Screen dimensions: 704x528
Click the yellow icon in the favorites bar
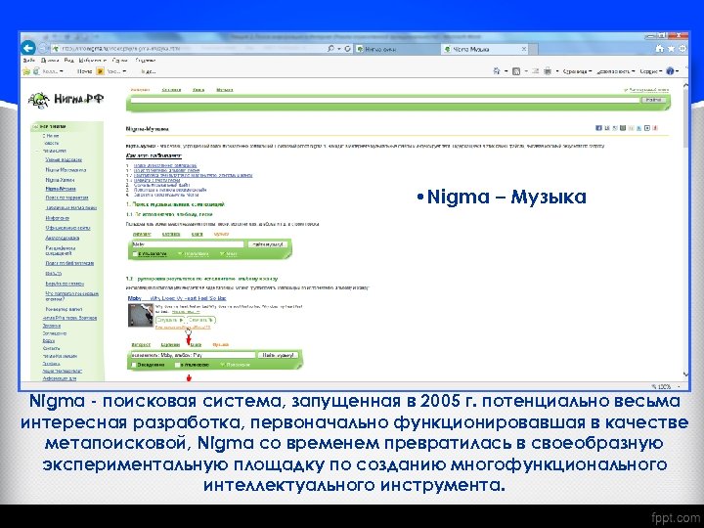tap(100, 71)
